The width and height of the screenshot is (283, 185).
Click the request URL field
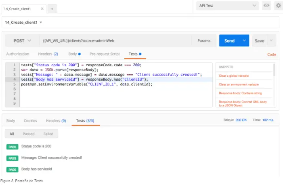(115, 41)
